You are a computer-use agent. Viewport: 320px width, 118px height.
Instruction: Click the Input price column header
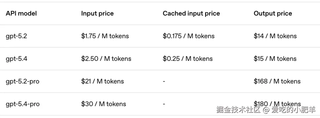point(97,14)
